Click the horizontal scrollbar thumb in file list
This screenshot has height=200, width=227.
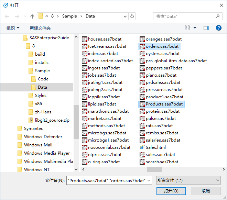[x=154, y=169]
